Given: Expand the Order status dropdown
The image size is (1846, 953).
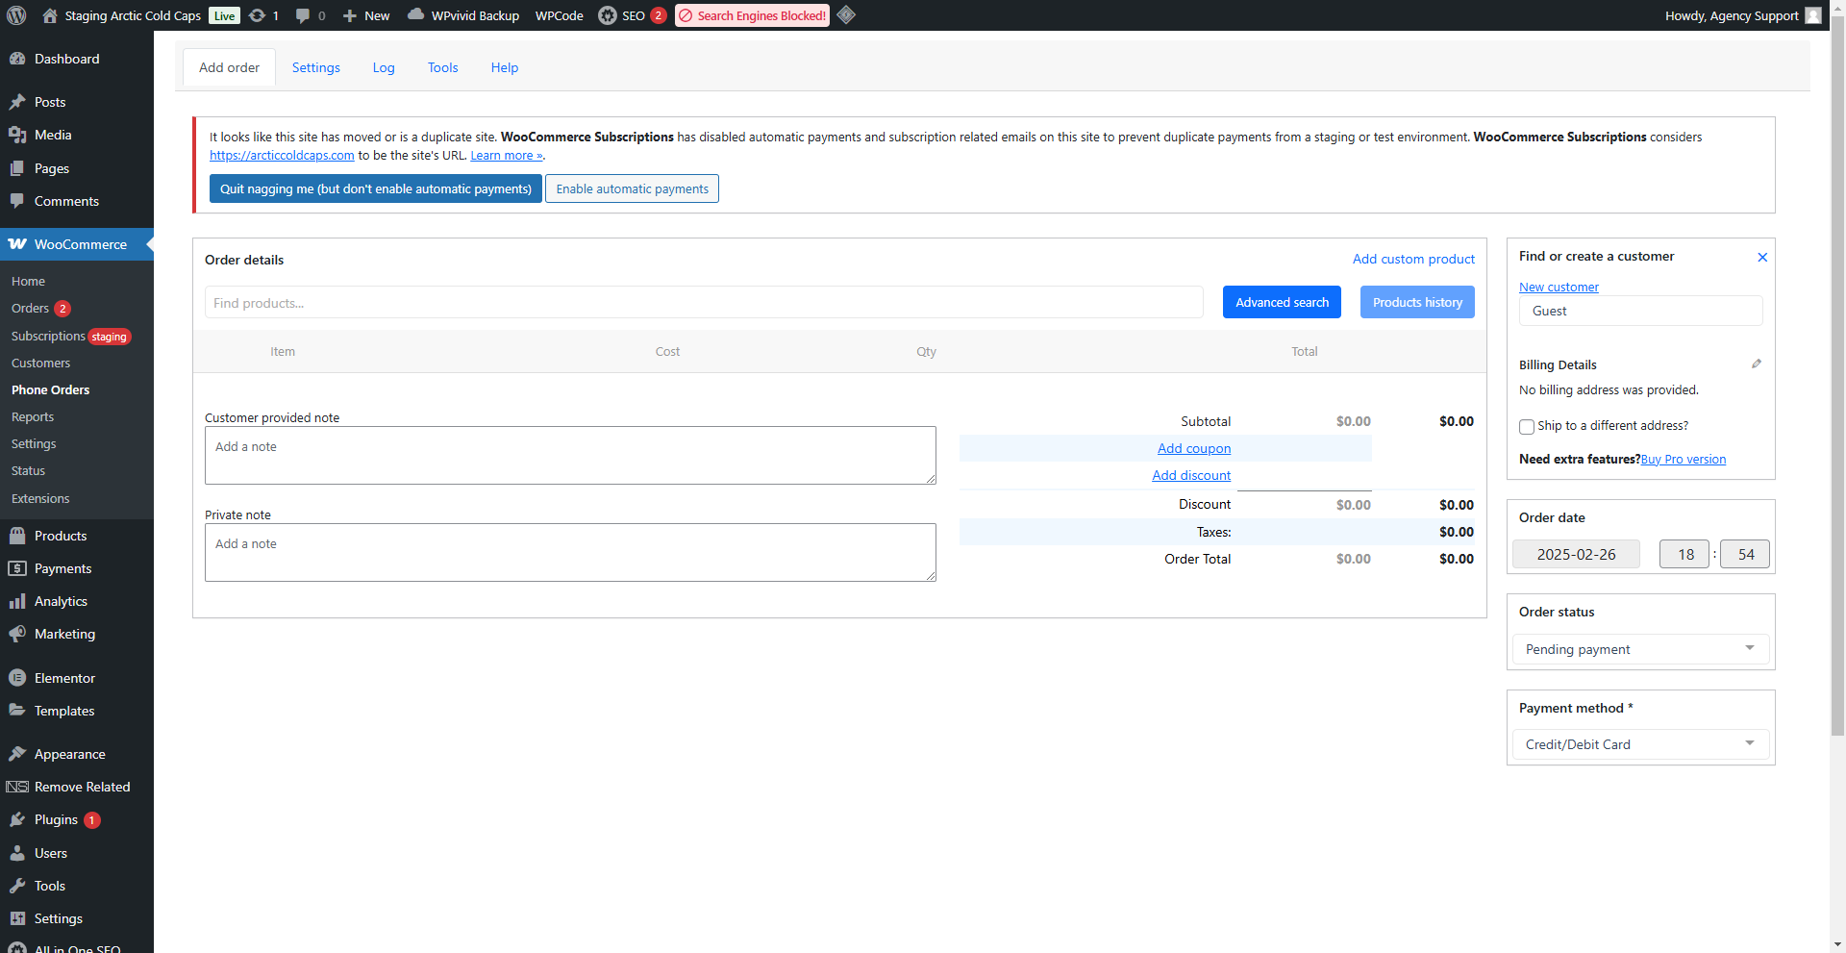Looking at the screenshot, I should click(1640, 649).
